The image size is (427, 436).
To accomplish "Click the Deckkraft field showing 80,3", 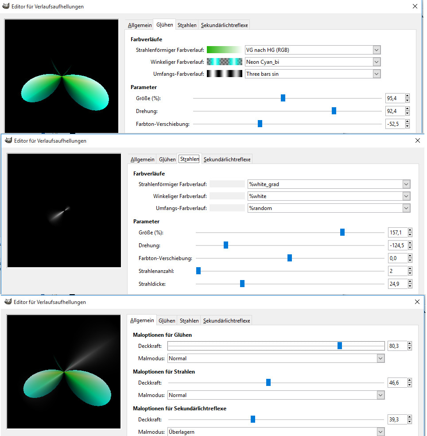I will pyautogui.click(x=397, y=346).
